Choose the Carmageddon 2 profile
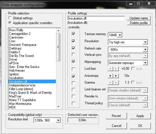Screen dimensions: 156x134 [x=20, y=34]
